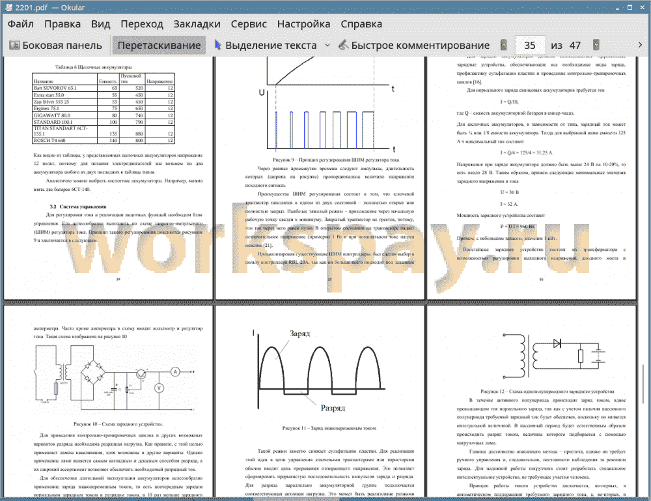This screenshot has height=501, width=651.
Task: Select the "Batt SUVOROV 63.1" table row name
Action: (x=55, y=88)
